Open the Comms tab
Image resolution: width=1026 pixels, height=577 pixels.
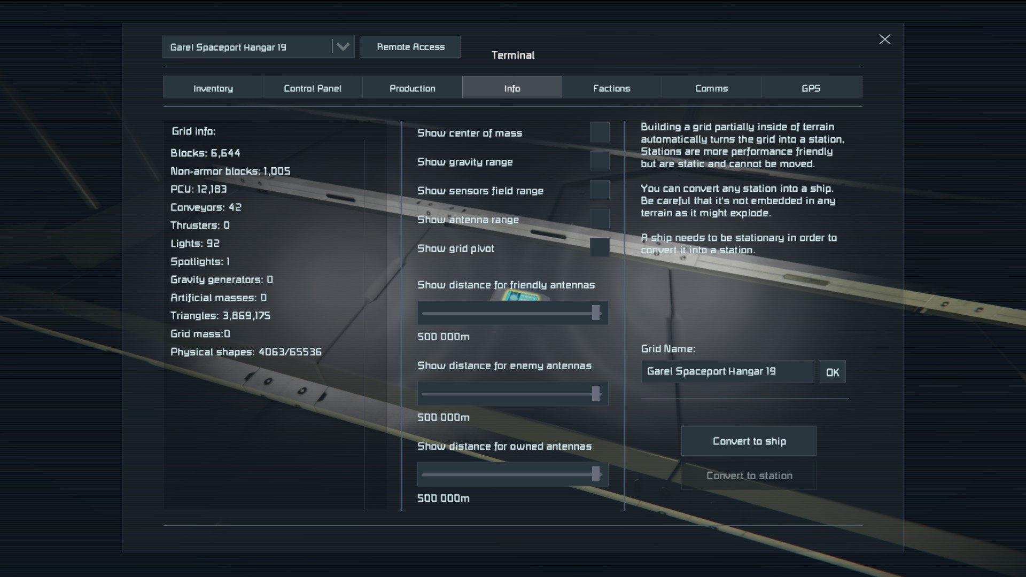[711, 88]
